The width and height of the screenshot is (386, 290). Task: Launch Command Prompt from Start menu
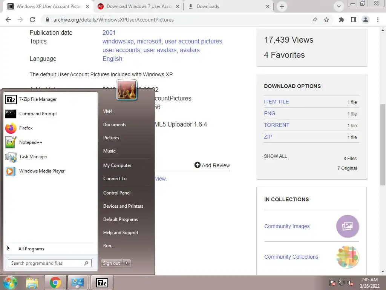[x=51, y=114]
